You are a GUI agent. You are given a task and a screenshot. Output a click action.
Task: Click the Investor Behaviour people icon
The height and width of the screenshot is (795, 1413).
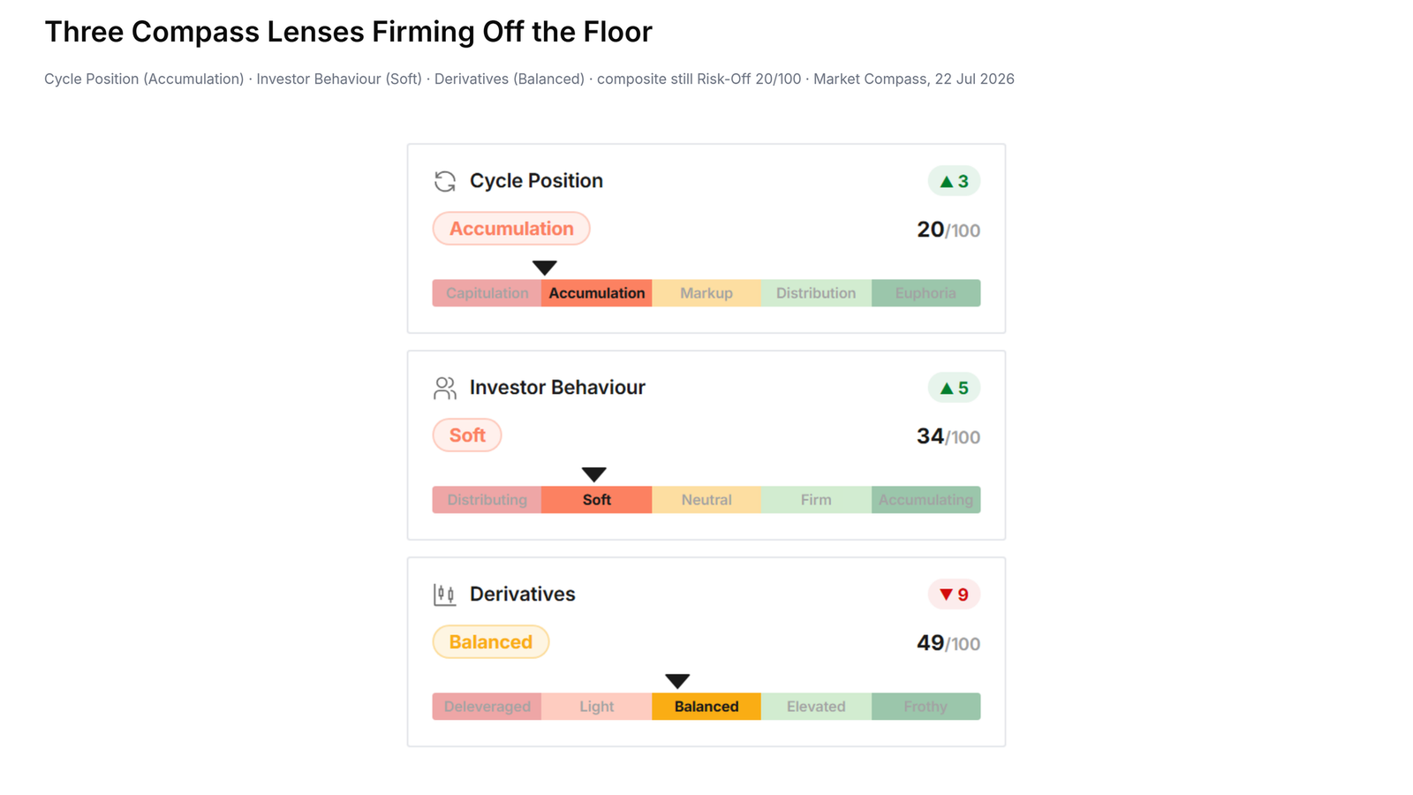tap(445, 388)
